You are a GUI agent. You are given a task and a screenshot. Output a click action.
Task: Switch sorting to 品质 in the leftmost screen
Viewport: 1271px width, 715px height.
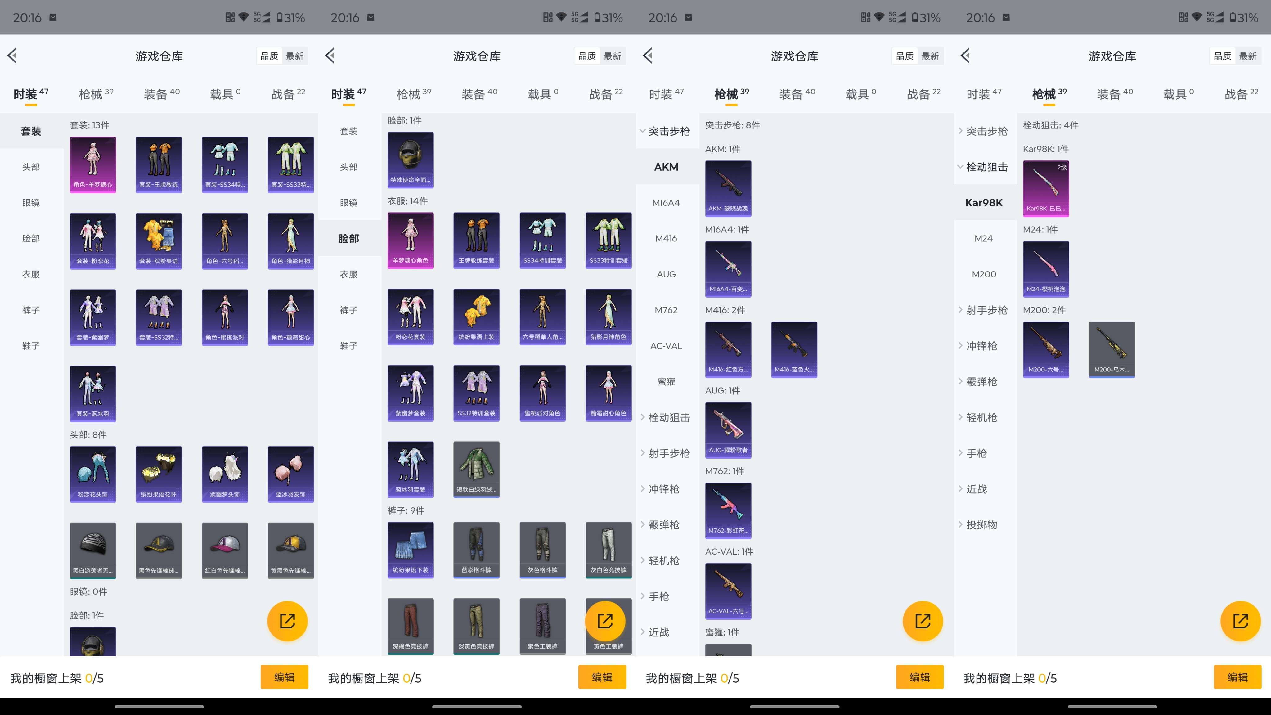click(269, 56)
